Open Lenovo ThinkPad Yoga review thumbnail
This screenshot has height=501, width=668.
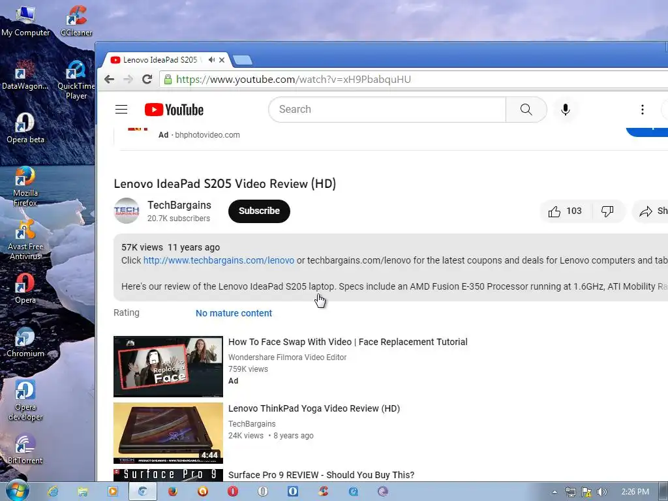168,433
